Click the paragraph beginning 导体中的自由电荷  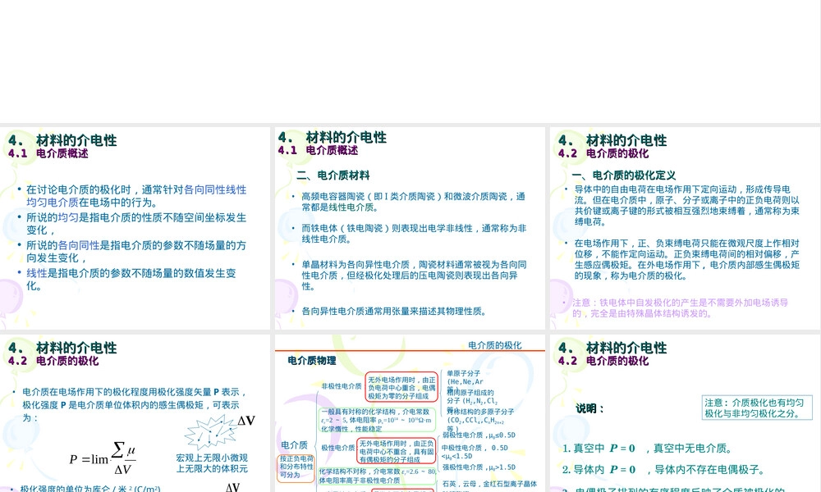pyautogui.click(x=686, y=206)
